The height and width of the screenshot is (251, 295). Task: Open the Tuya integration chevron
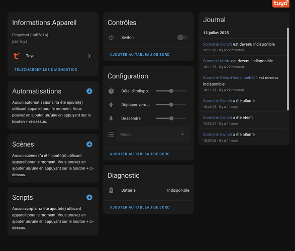[89, 56]
